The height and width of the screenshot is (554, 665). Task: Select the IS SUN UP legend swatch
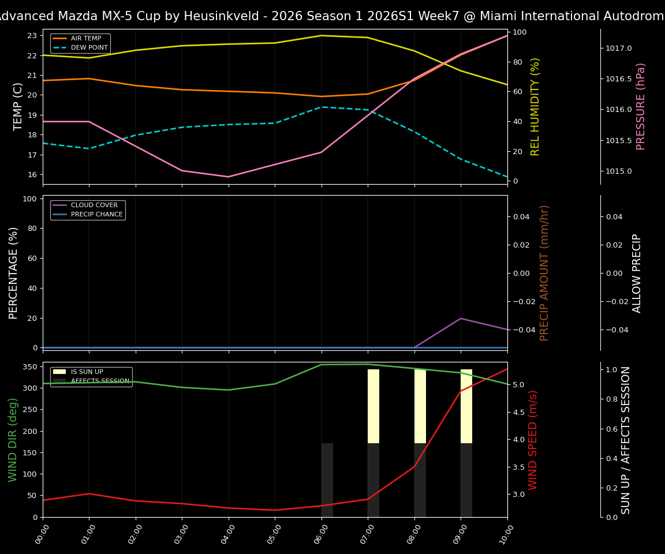click(59, 373)
